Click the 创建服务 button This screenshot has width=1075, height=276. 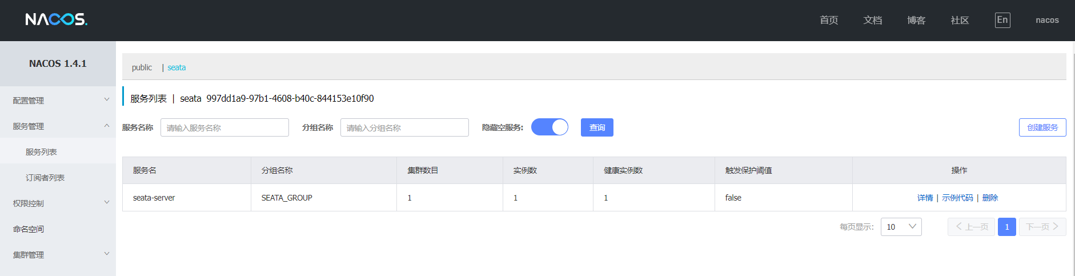coord(1042,127)
